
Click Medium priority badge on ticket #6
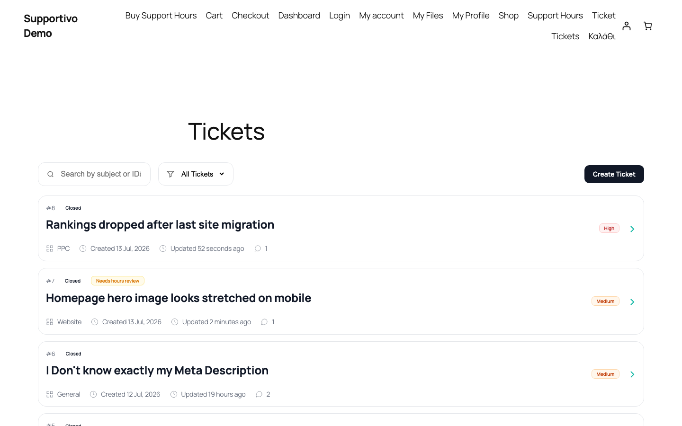click(605, 374)
